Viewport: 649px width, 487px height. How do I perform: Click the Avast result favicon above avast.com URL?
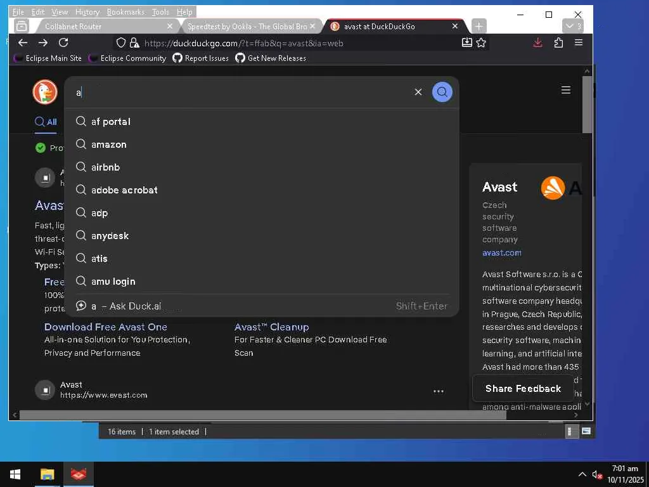click(x=45, y=390)
